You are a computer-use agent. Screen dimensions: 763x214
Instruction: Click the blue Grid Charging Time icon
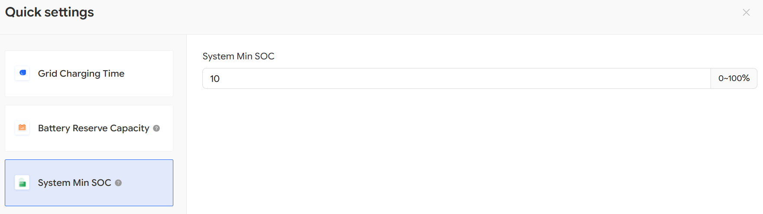tap(22, 73)
